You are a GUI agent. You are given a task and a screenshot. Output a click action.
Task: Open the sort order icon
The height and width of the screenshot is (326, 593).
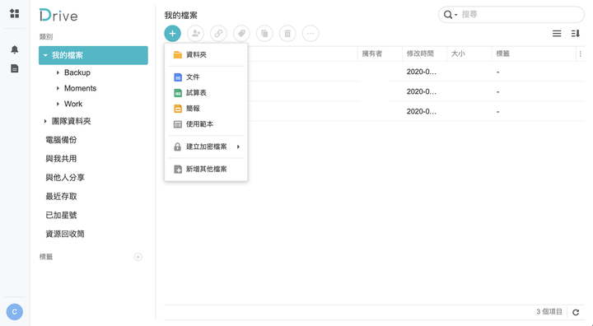tap(575, 34)
